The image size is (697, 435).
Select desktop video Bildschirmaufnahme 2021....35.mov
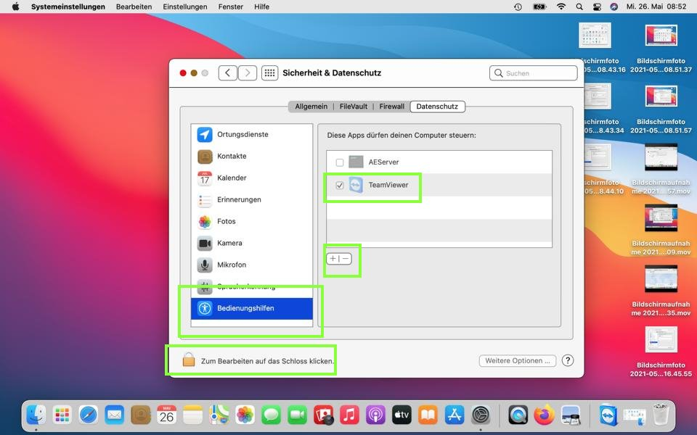[661, 291]
